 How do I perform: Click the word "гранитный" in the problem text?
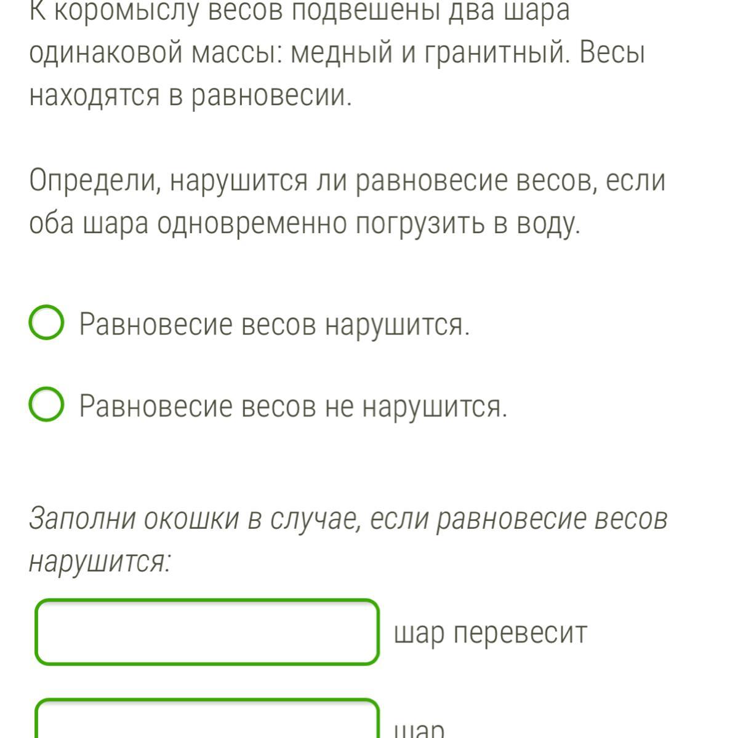[x=489, y=54]
